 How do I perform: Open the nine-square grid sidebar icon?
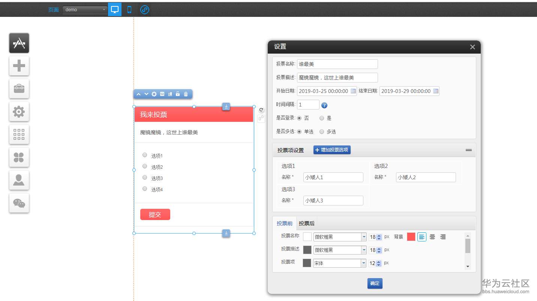pos(19,135)
